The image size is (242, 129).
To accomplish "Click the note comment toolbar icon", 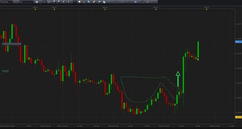I will pyautogui.click(x=80, y=2).
